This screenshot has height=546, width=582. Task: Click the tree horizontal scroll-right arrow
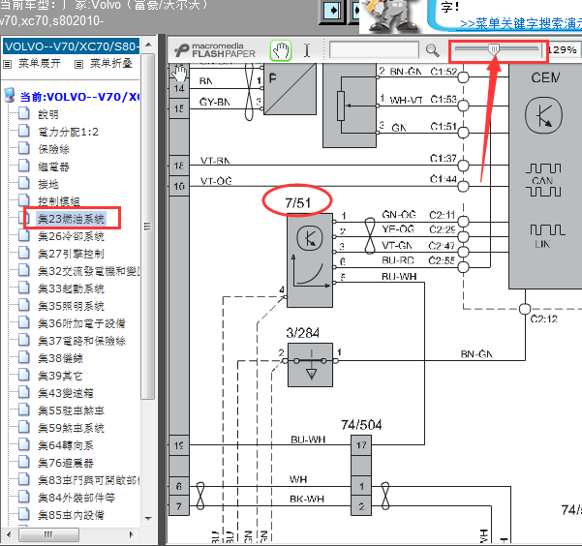(x=132, y=534)
